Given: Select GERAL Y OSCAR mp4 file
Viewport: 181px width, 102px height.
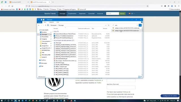Looking at the screenshot, I should 61,67.
